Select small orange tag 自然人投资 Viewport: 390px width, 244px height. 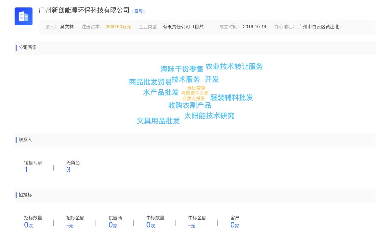(194, 99)
